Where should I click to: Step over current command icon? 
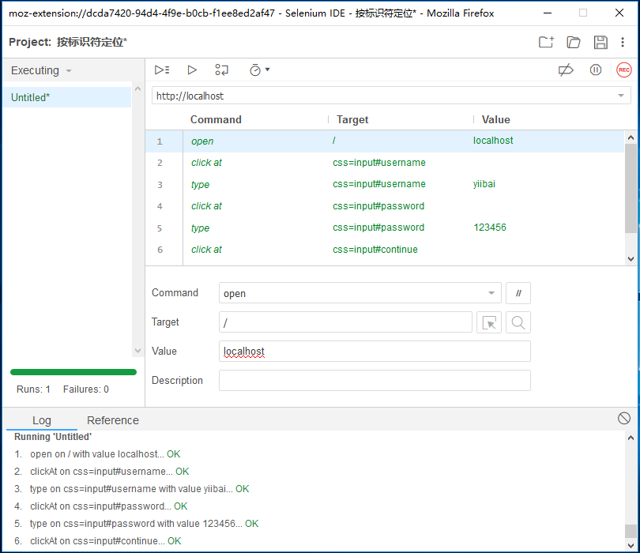(x=222, y=70)
